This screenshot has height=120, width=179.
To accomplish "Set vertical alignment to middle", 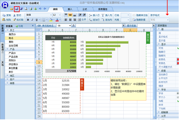I will [x=70, y=15].
